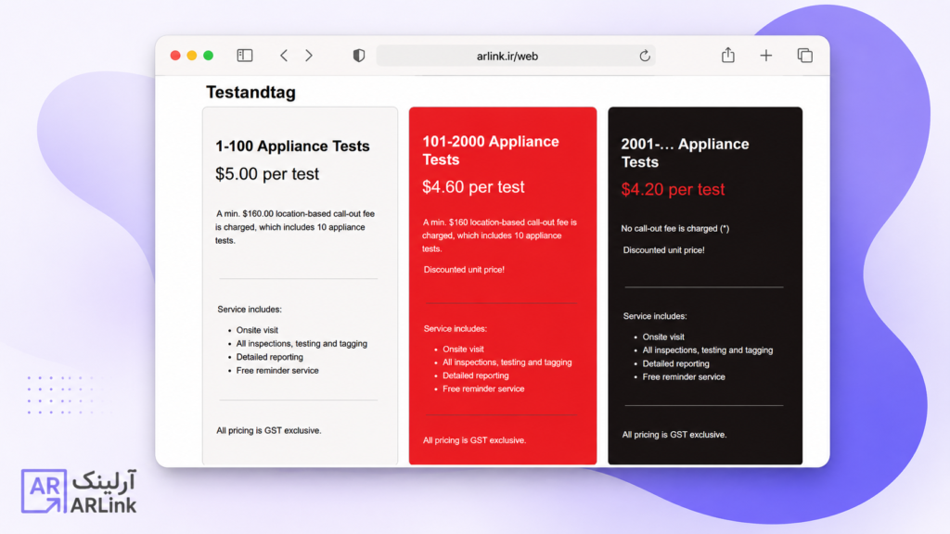Image resolution: width=950 pixels, height=534 pixels.
Task: Click 'All inspections, testing and tagging' in white card
Action: [302, 343]
